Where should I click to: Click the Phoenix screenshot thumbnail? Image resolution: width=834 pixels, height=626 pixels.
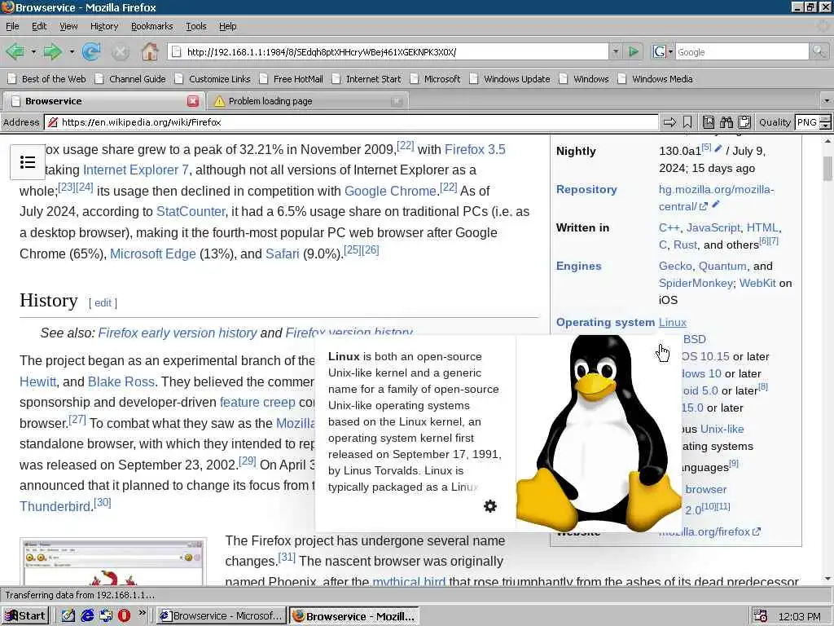point(113,562)
